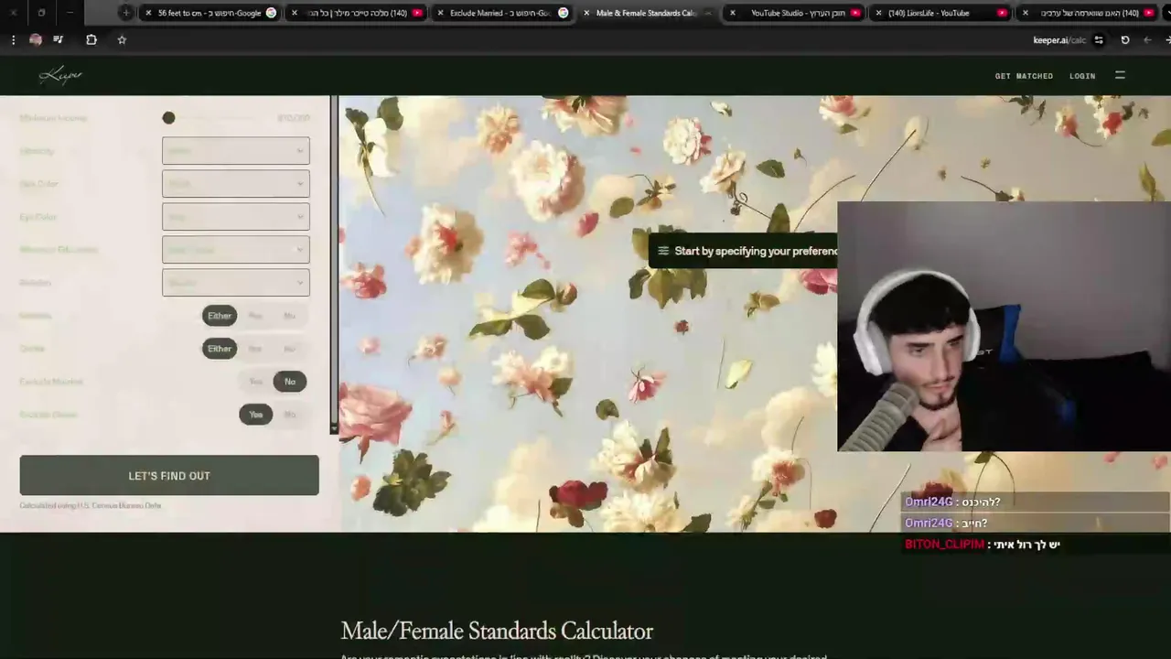Select No for Smokes

point(290,316)
